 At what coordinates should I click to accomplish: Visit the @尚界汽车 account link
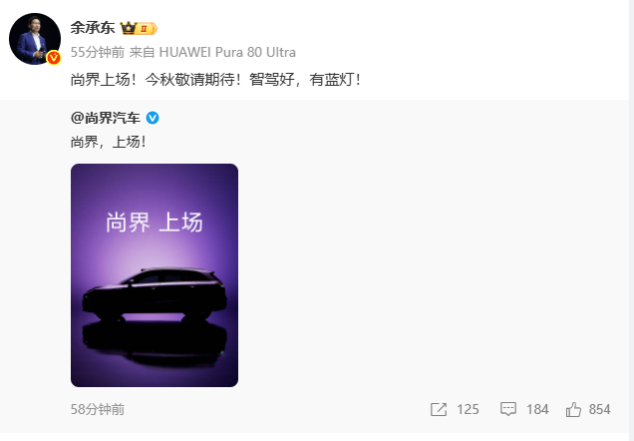(105, 118)
